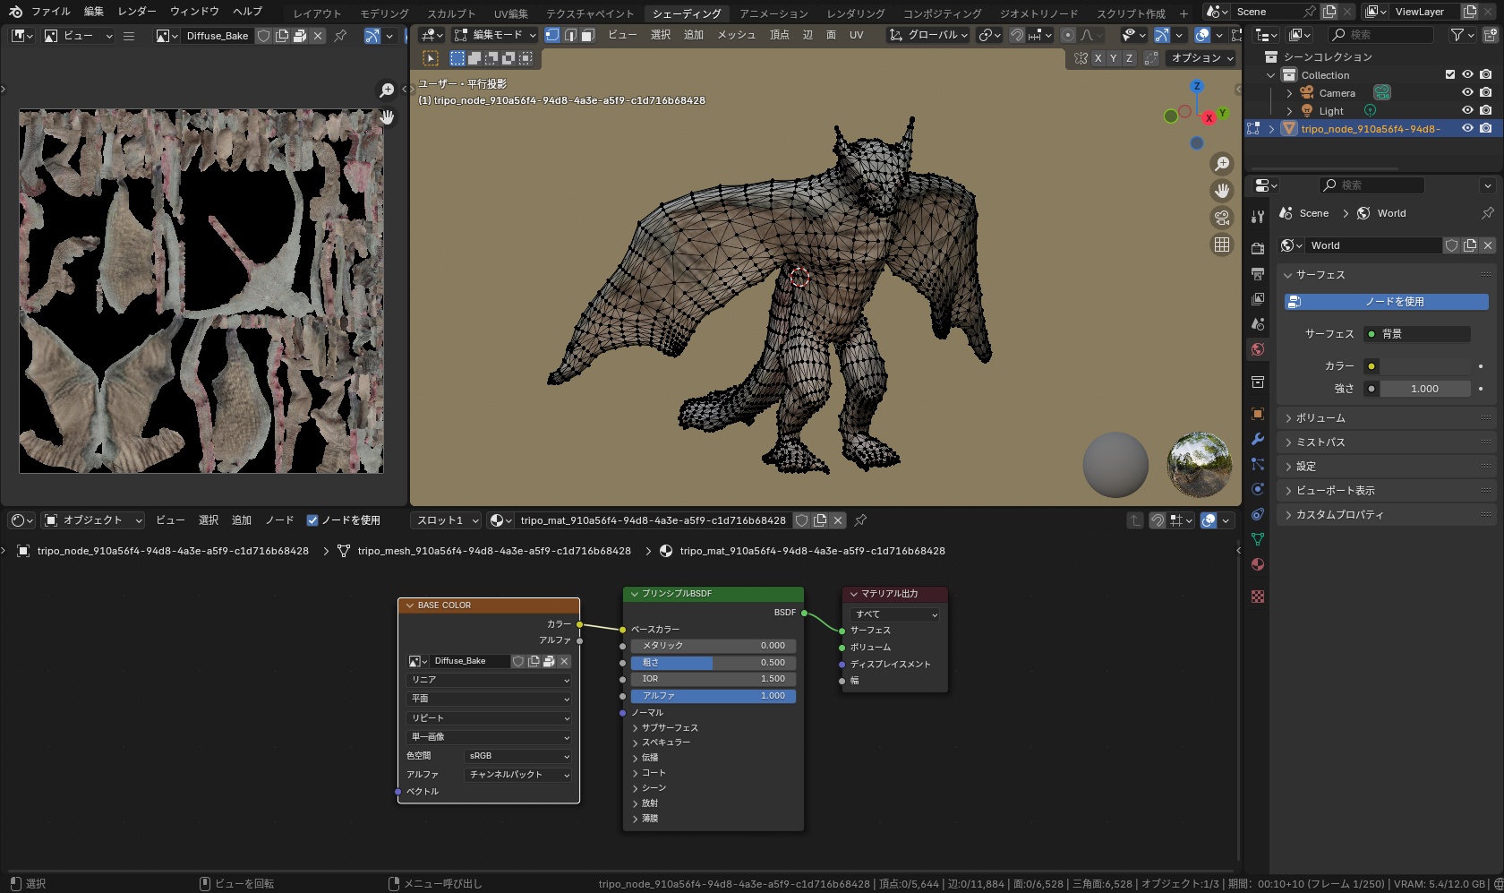Image resolution: width=1504 pixels, height=893 pixels.
Task: Hide the Camera in the outliner
Action: [x=1466, y=92]
